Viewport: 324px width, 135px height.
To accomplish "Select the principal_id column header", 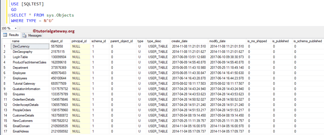I will pos(80,41).
